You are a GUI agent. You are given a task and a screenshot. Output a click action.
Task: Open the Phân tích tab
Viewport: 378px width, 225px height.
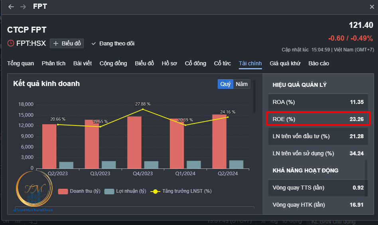coord(53,63)
